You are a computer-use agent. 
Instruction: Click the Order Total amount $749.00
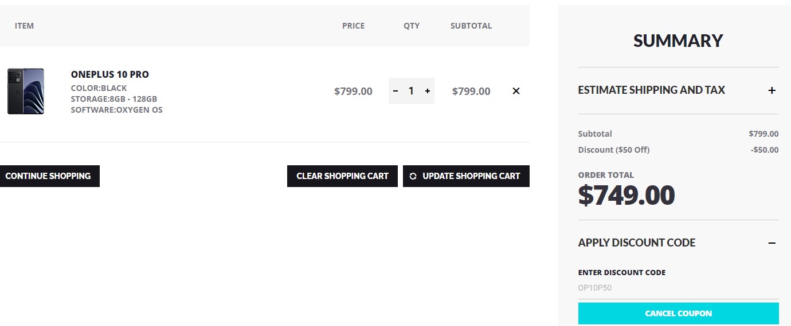coord(626,196)
